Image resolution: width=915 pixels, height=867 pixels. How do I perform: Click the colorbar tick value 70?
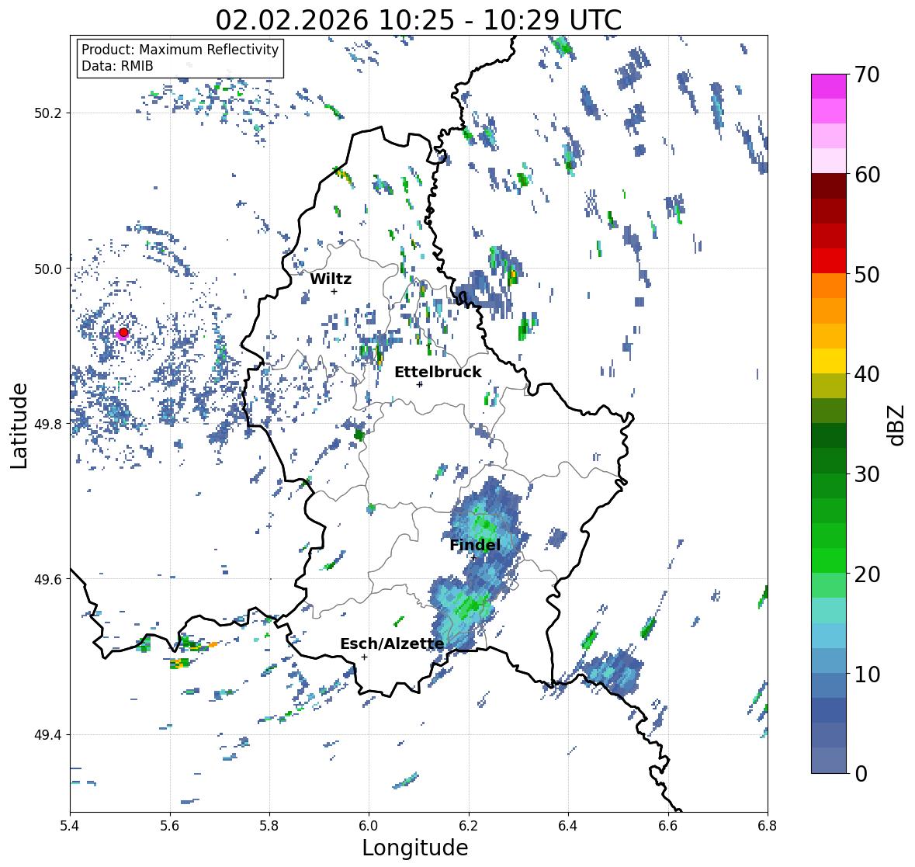point(867,75)
